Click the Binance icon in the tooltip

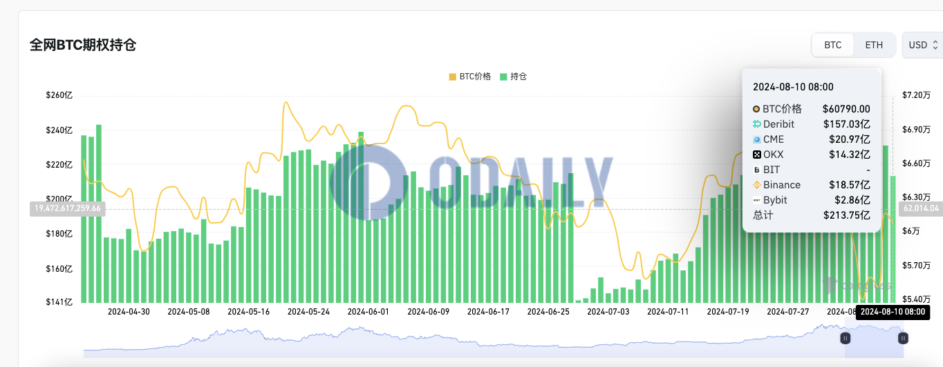756,185
